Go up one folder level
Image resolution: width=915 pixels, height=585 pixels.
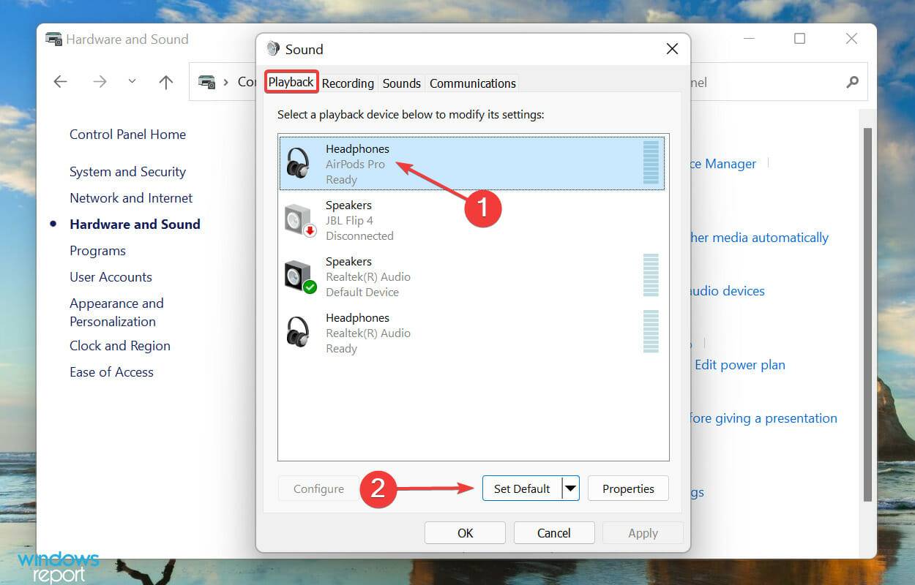point(166,82)
